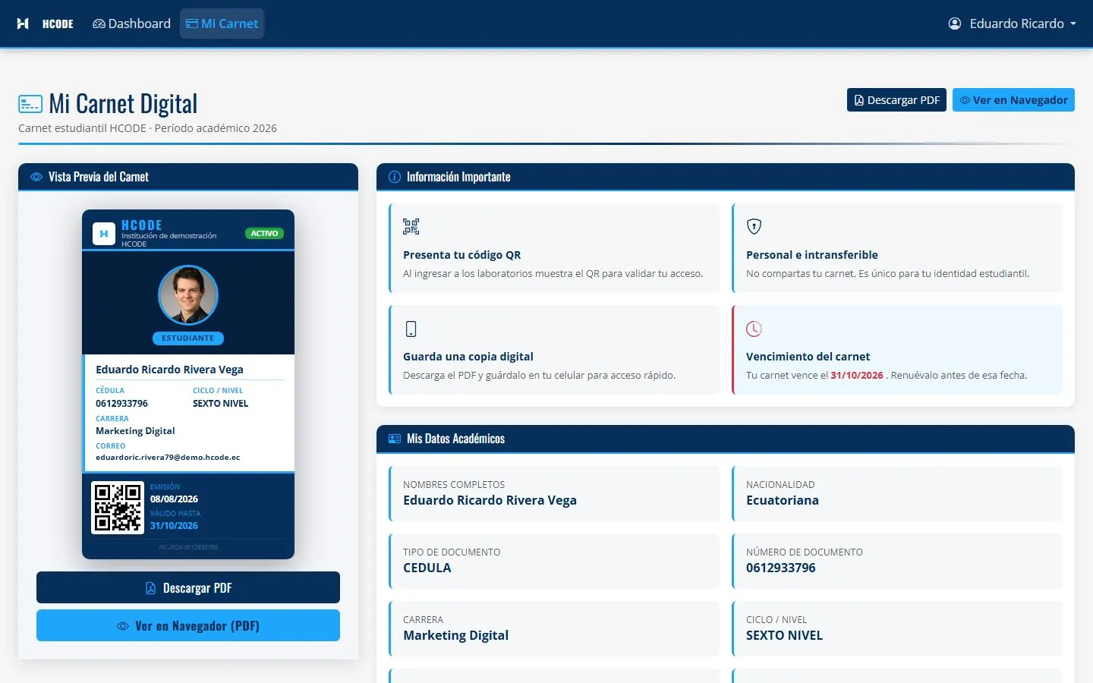This screenshot has width=1093, height=683.
Task: Click the Guarda una copia digital heading
Action: (x=468, y=357)
